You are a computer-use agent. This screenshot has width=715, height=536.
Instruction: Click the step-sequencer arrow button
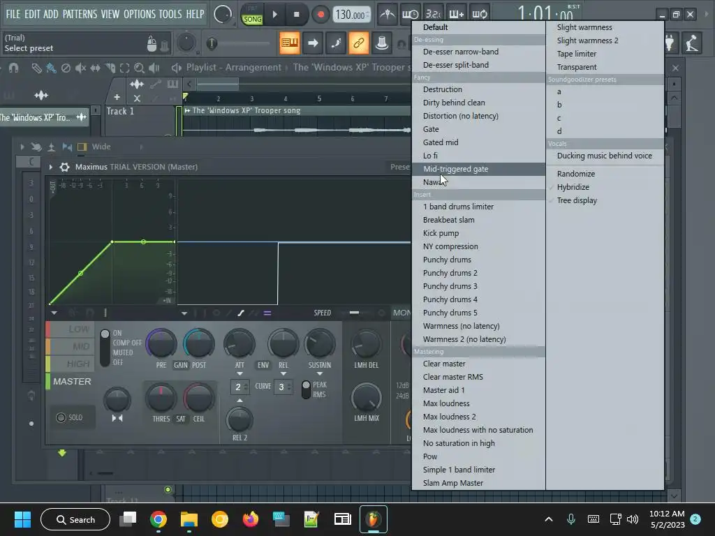(313, 43)
